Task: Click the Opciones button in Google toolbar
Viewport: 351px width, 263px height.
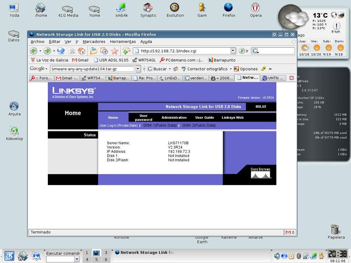Action: click(x=246, y=69)
